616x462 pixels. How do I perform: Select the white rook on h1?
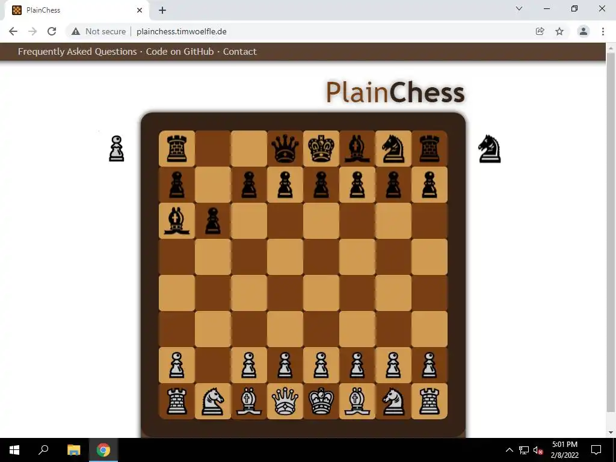pyautogui.click(x=430, y=401)
